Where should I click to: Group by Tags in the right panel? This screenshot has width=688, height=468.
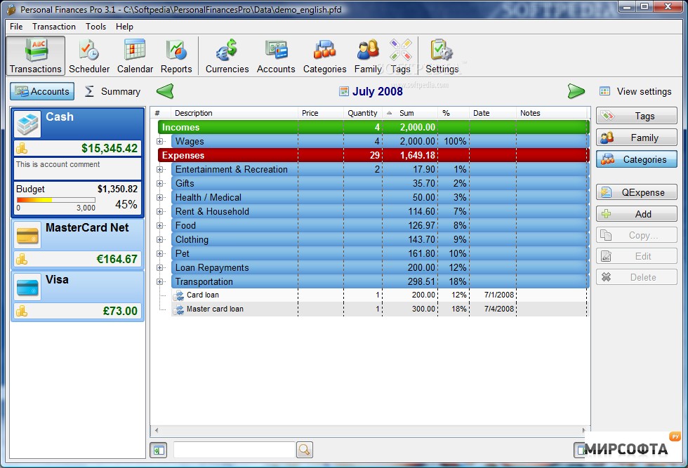click(636, 116)
